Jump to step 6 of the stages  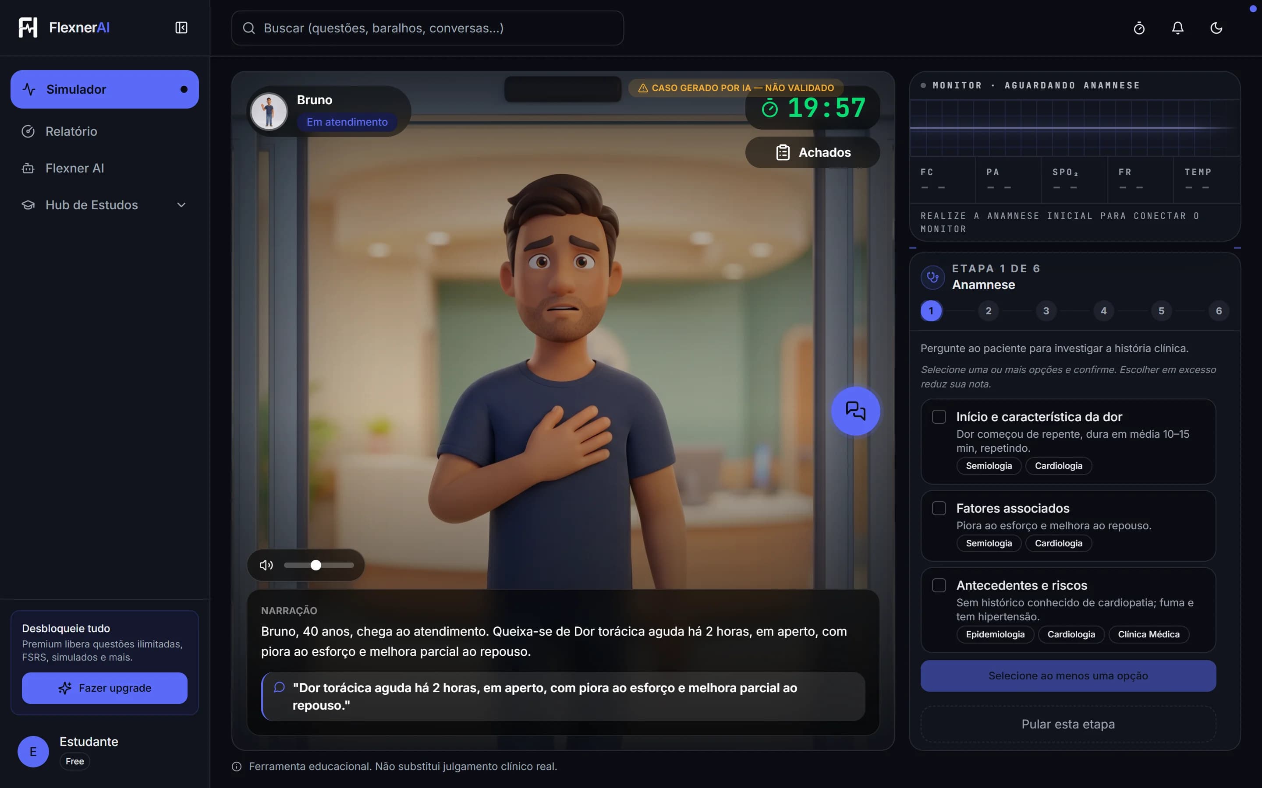tap(1219, 311)
